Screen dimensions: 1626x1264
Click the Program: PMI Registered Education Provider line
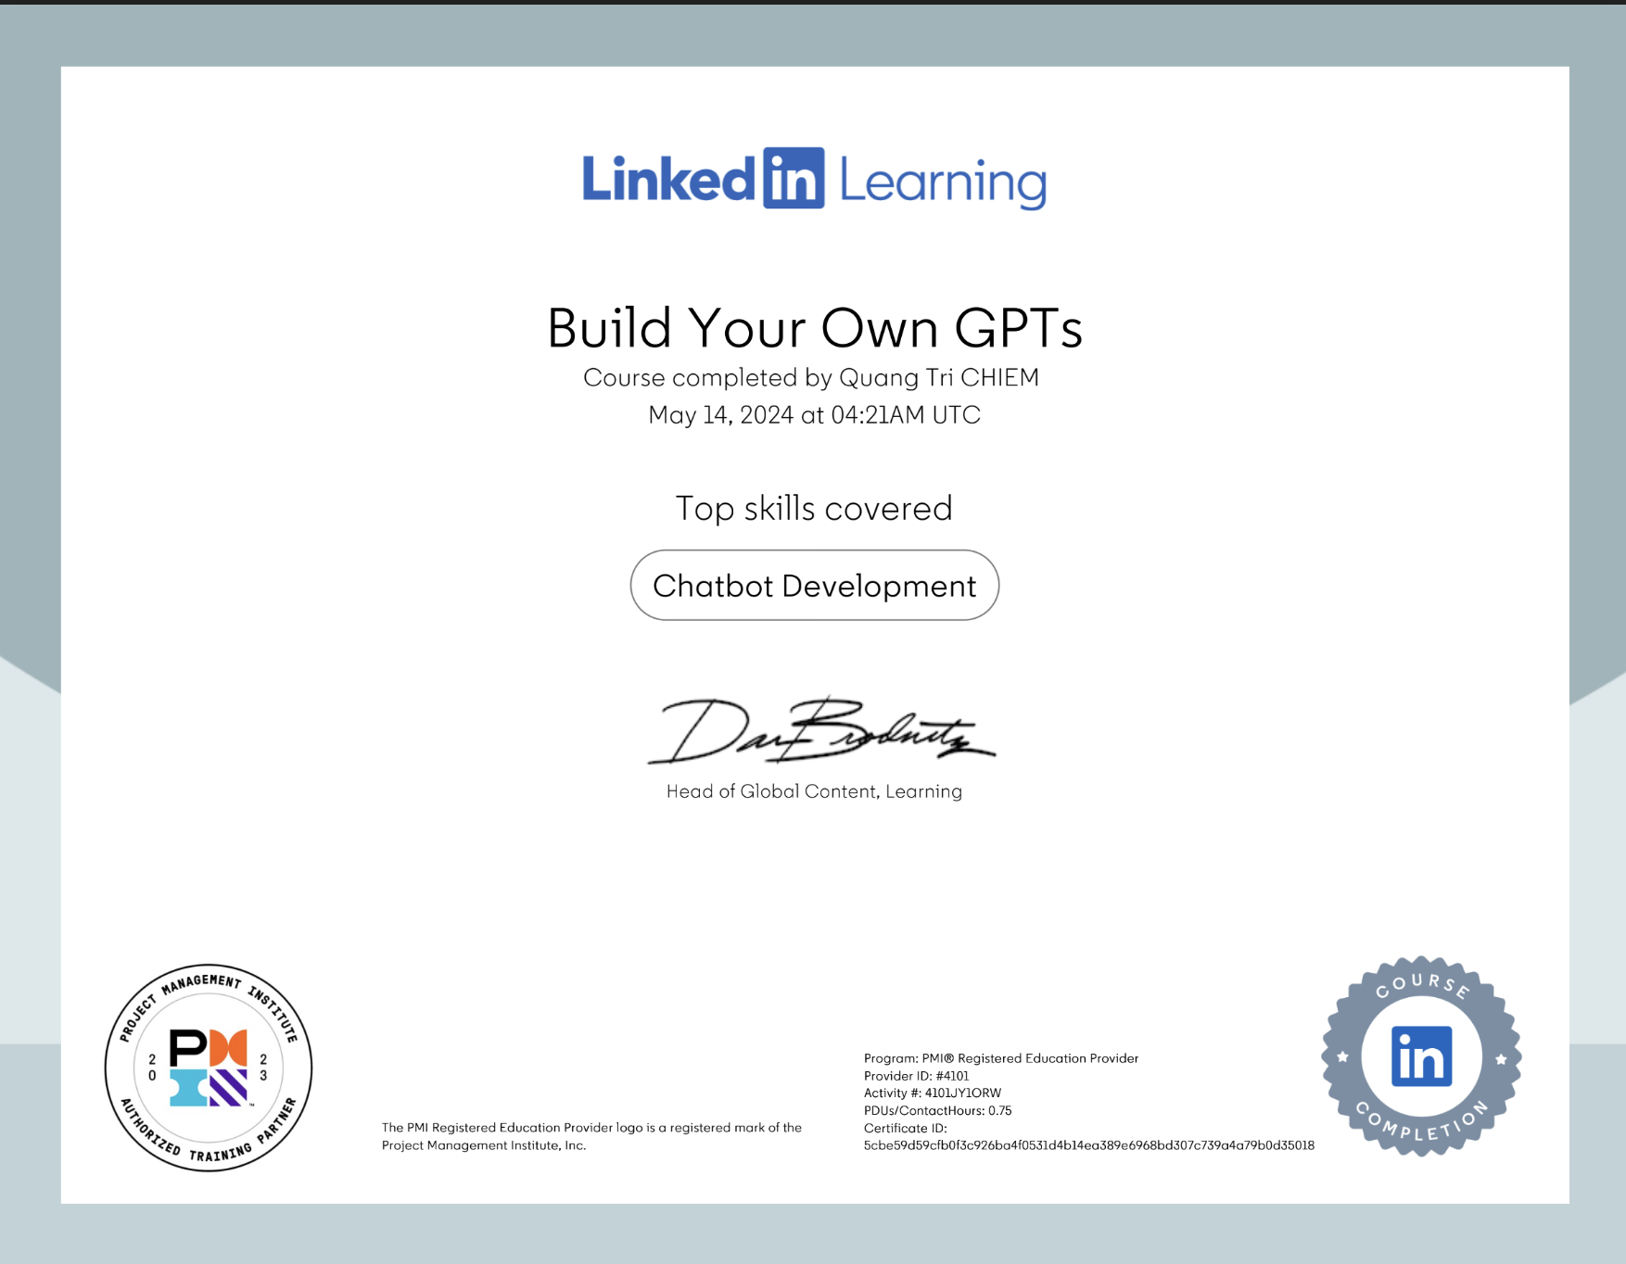[1001, 1058]
